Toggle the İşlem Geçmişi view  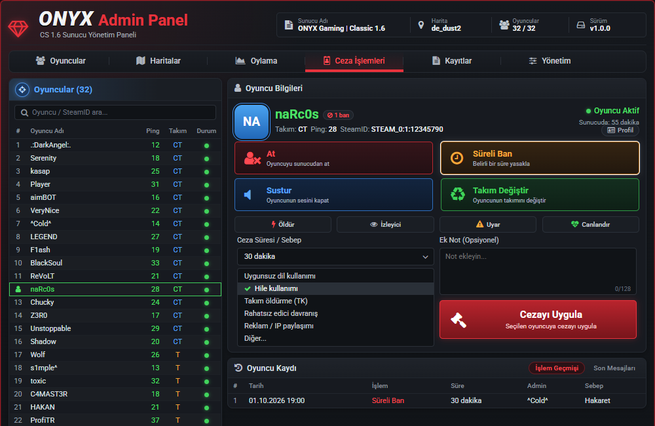click(x=556, y=368)
